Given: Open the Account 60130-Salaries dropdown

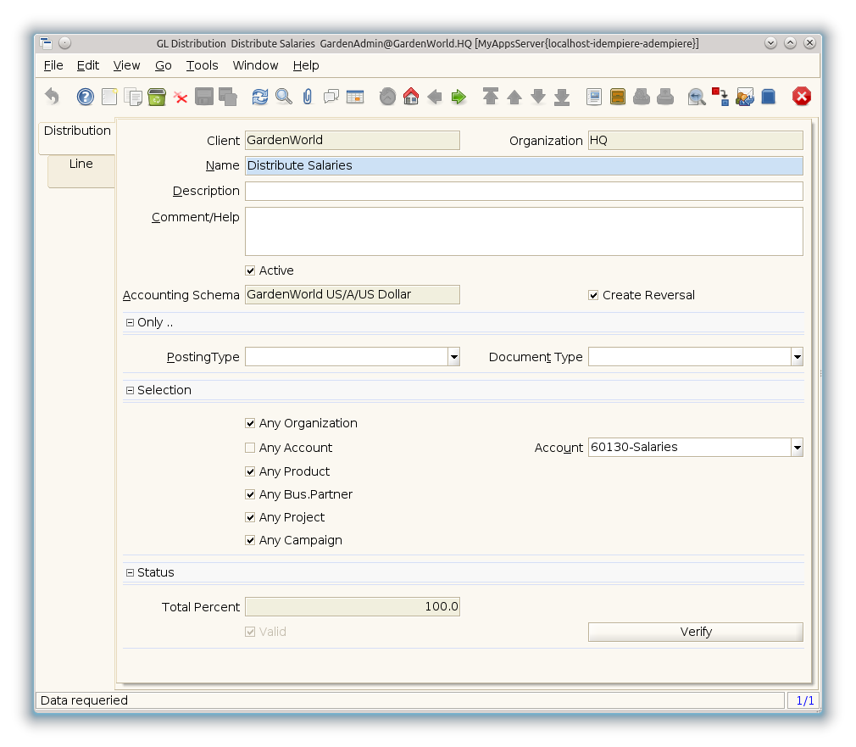Looking at the screenshot, I should click(797, 447).
